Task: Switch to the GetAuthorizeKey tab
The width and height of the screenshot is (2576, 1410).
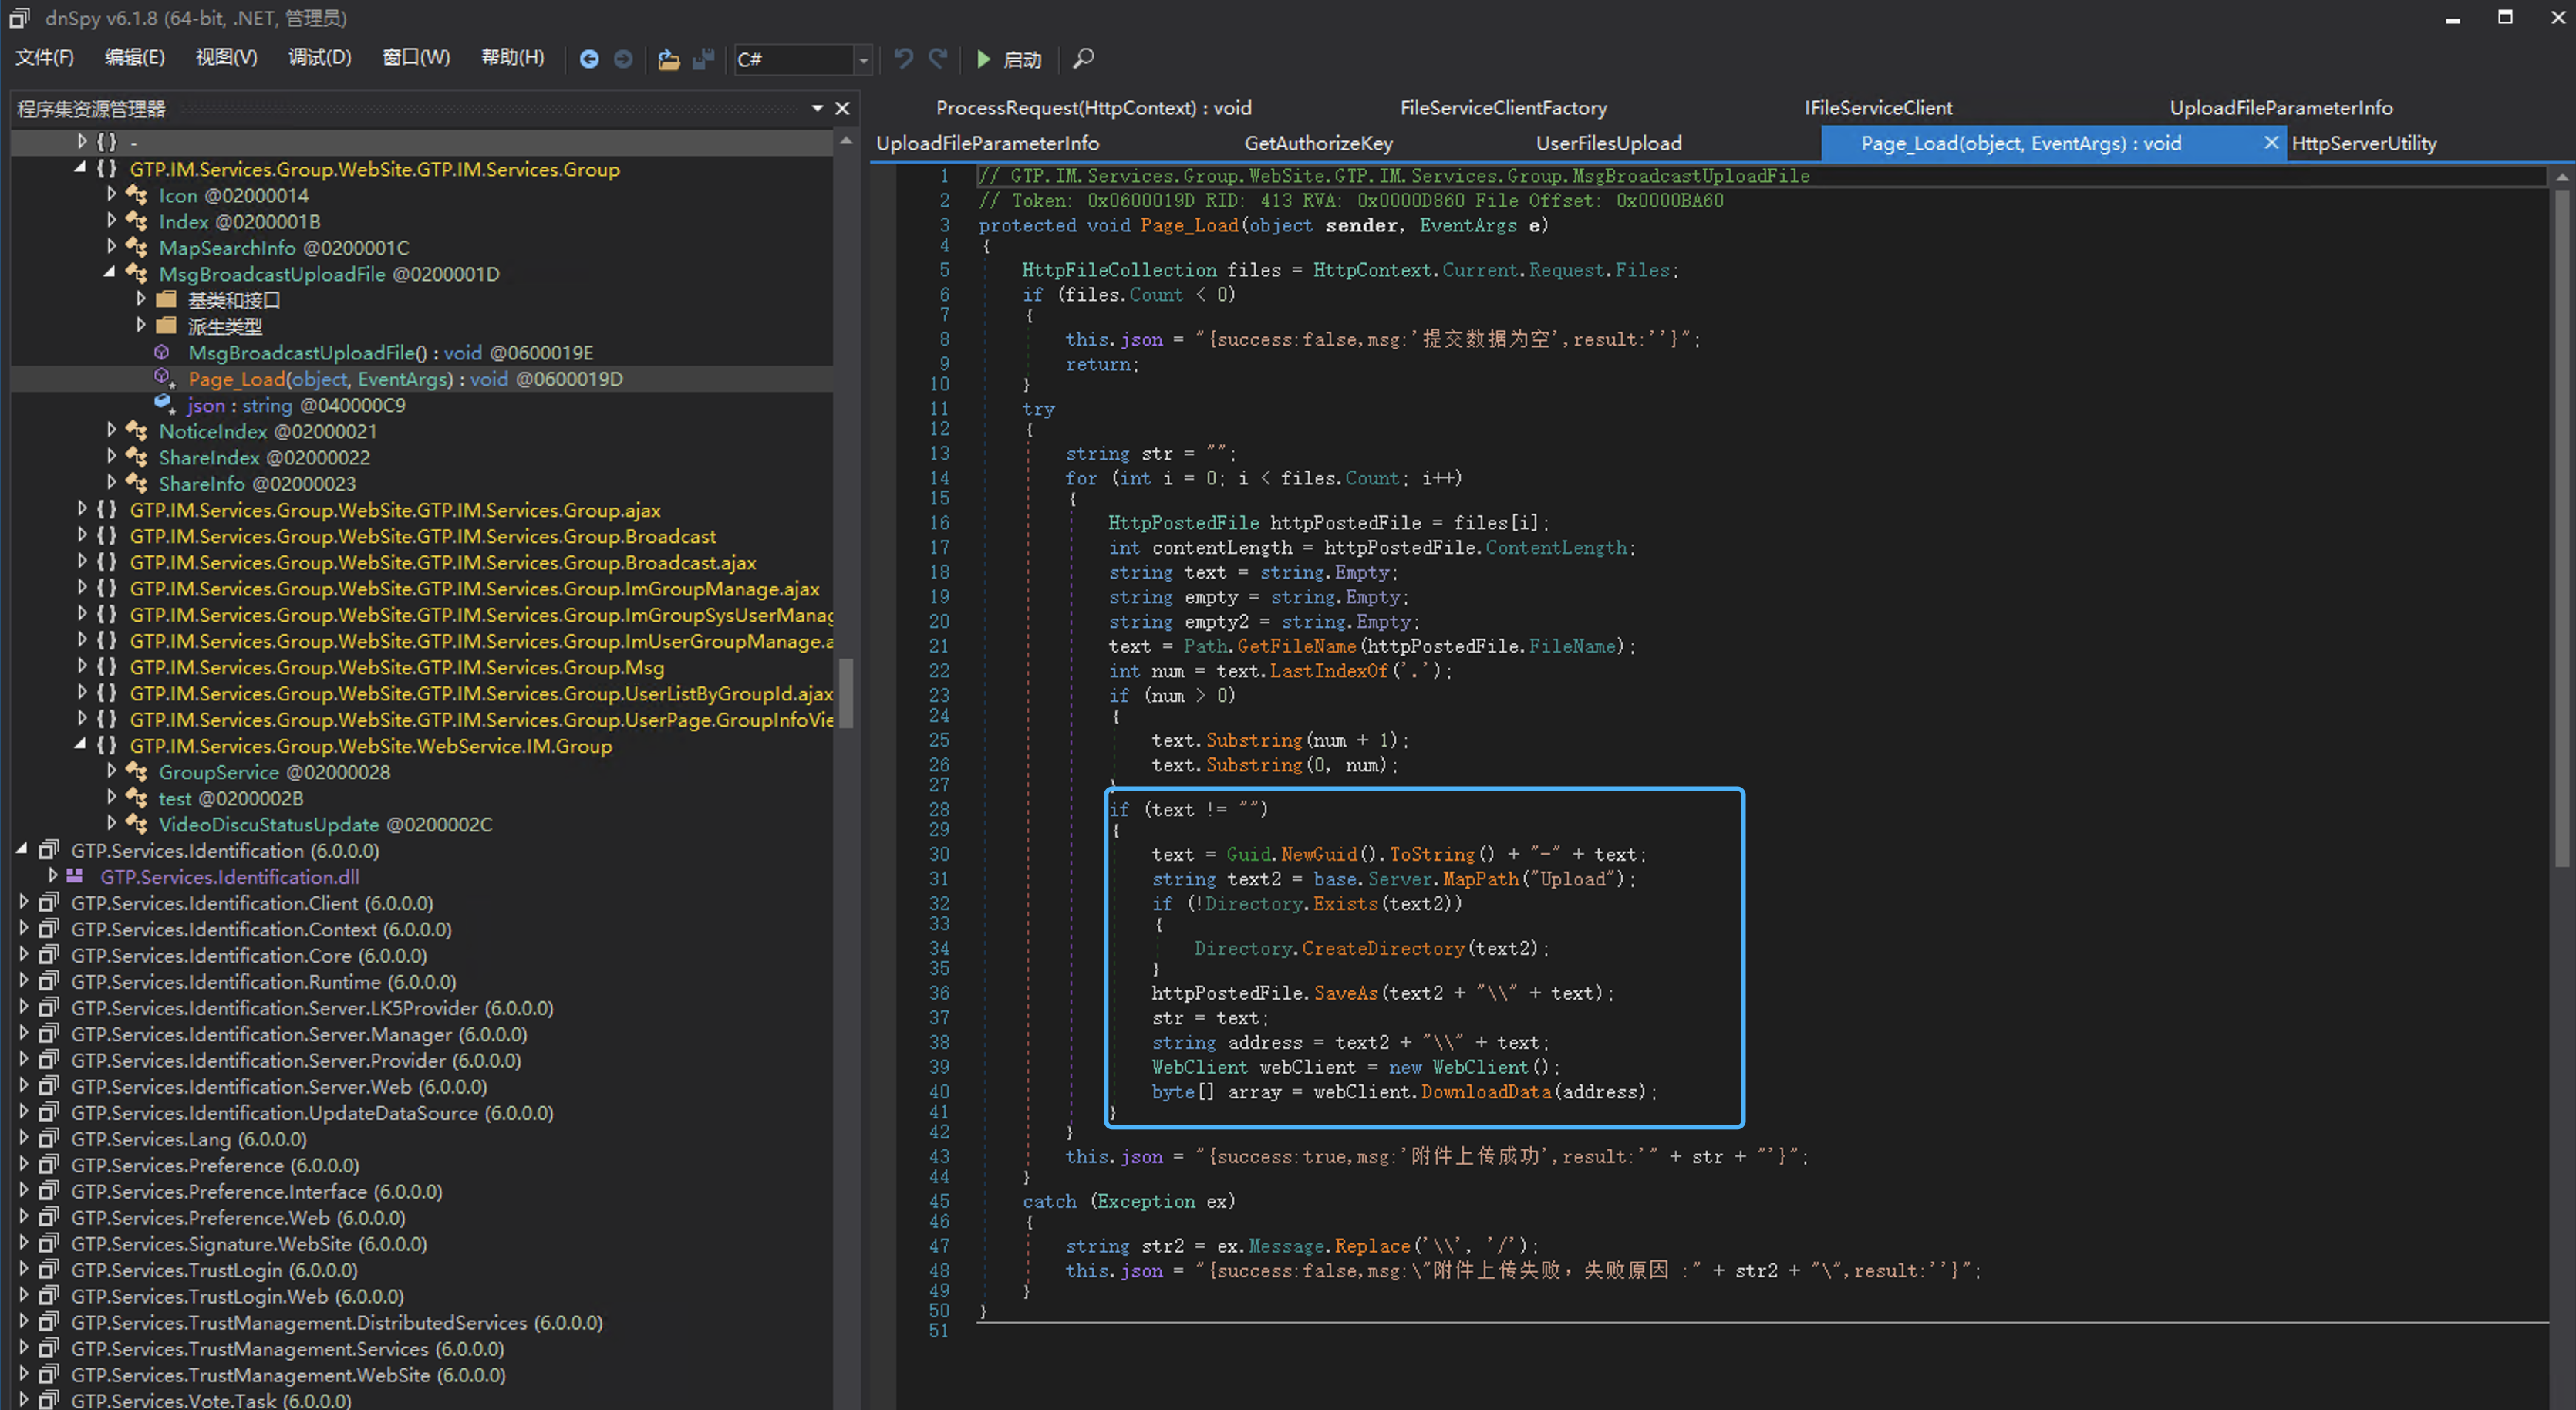Action: [1318, 144]
